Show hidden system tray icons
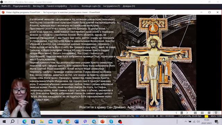 (186, 122)
